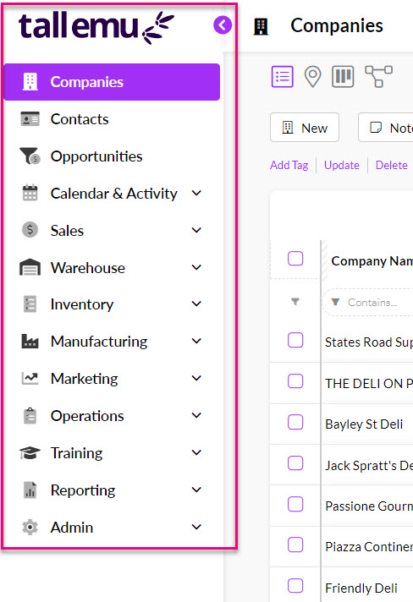Viewport: 413px width, 602px height.
Task: Click the Delete link
Action: click(392, 165)
